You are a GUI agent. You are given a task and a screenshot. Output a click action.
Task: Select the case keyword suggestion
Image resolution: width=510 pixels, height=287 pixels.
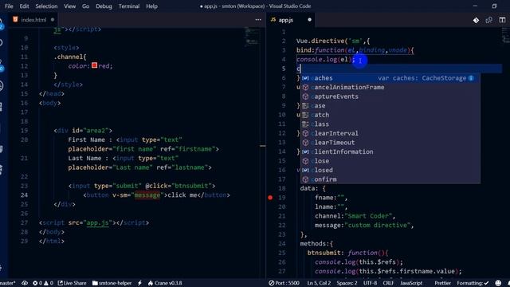[390, 106]
